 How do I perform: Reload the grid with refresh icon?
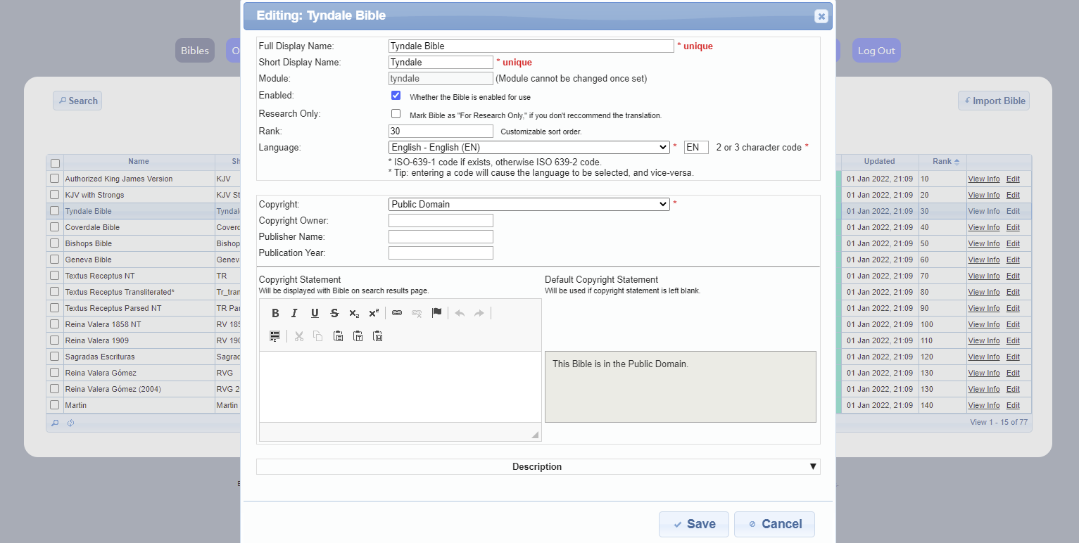pos(70,423)
